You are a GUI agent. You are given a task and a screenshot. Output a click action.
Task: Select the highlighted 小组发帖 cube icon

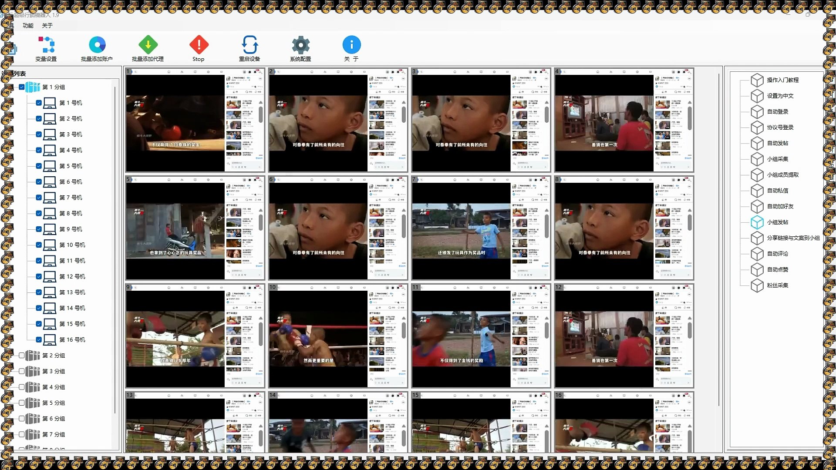757,222
